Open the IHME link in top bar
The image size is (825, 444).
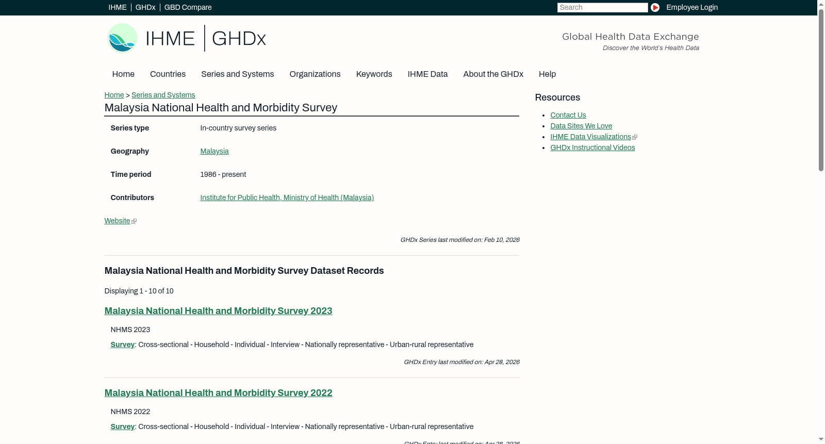click(118, 7)
